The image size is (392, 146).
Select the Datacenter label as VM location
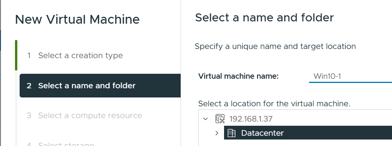click(x=262, y=133)
